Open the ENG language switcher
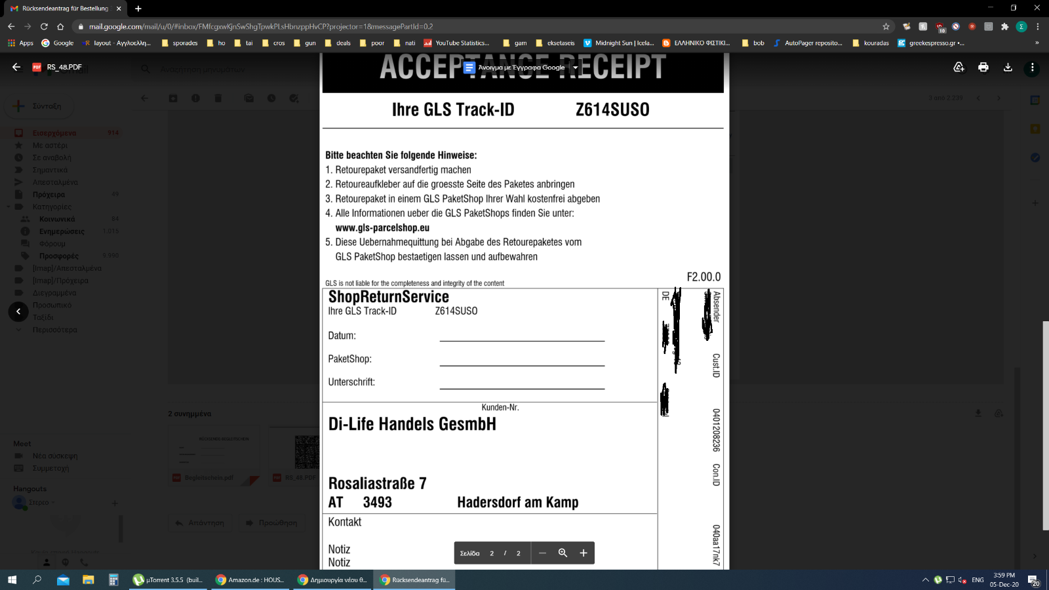The height and width of the screenshot is (590, 1049). [978, 580]
